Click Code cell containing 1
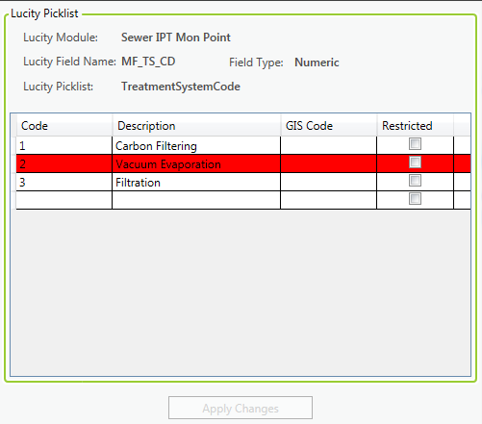482x424 pixels. click(64, 146)
